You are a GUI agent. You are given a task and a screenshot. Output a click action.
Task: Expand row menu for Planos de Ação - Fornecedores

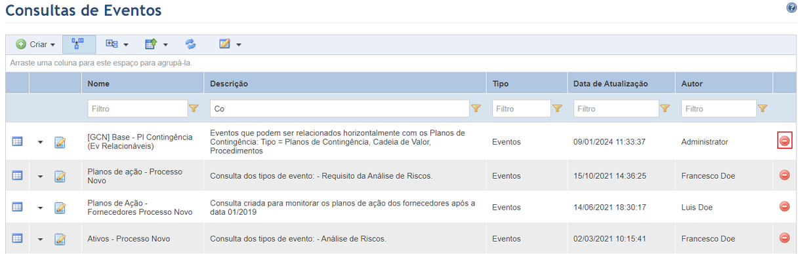coord(40,208)
